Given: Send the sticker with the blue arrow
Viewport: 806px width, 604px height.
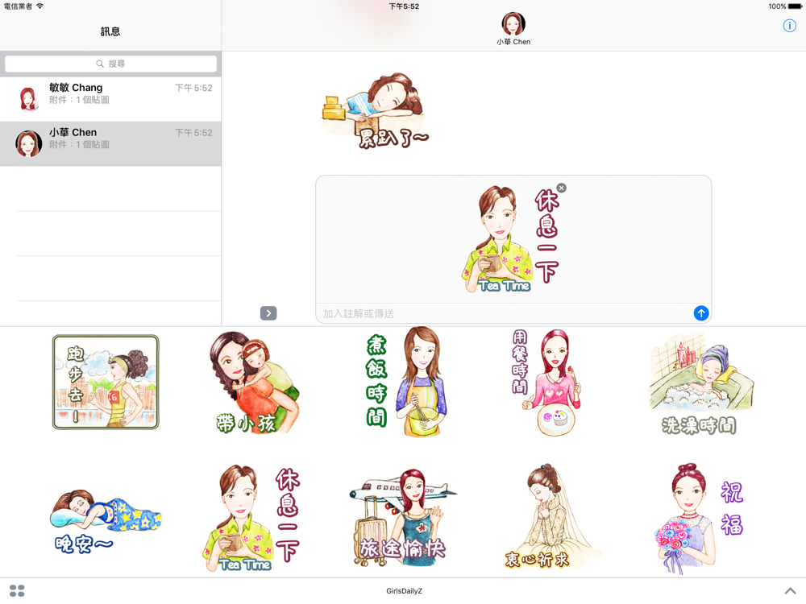Looking at the screenshot, I should pyautogui.click(x=700, y=312).
